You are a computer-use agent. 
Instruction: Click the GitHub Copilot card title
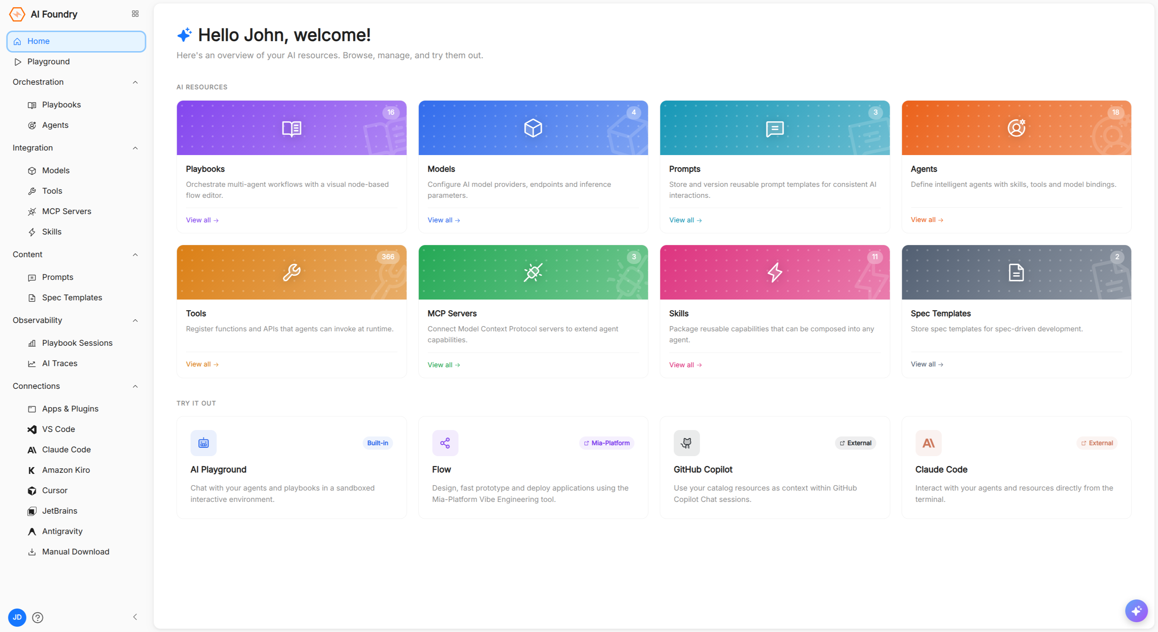703,469
